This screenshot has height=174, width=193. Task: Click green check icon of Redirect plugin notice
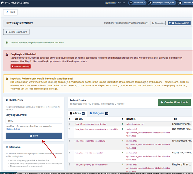pos(7,43)
